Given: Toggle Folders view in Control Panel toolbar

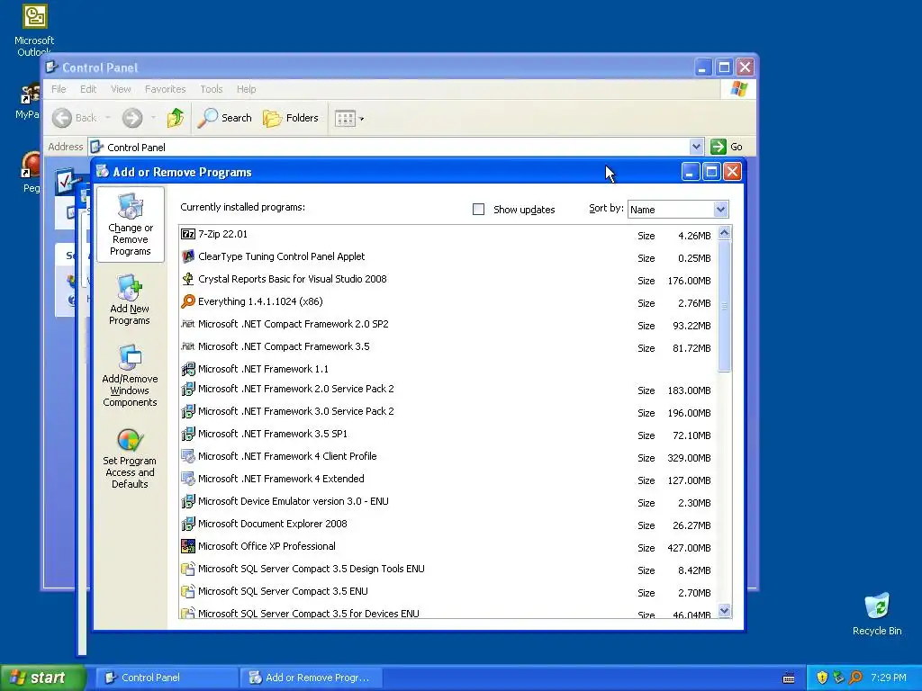Looking at the screenshot, I should pyautogui.click(x=291, y=118).
